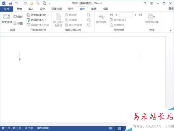Screen dimensions: 174x131
Task: Open ribbon display options icon
Action: point(151,3)
